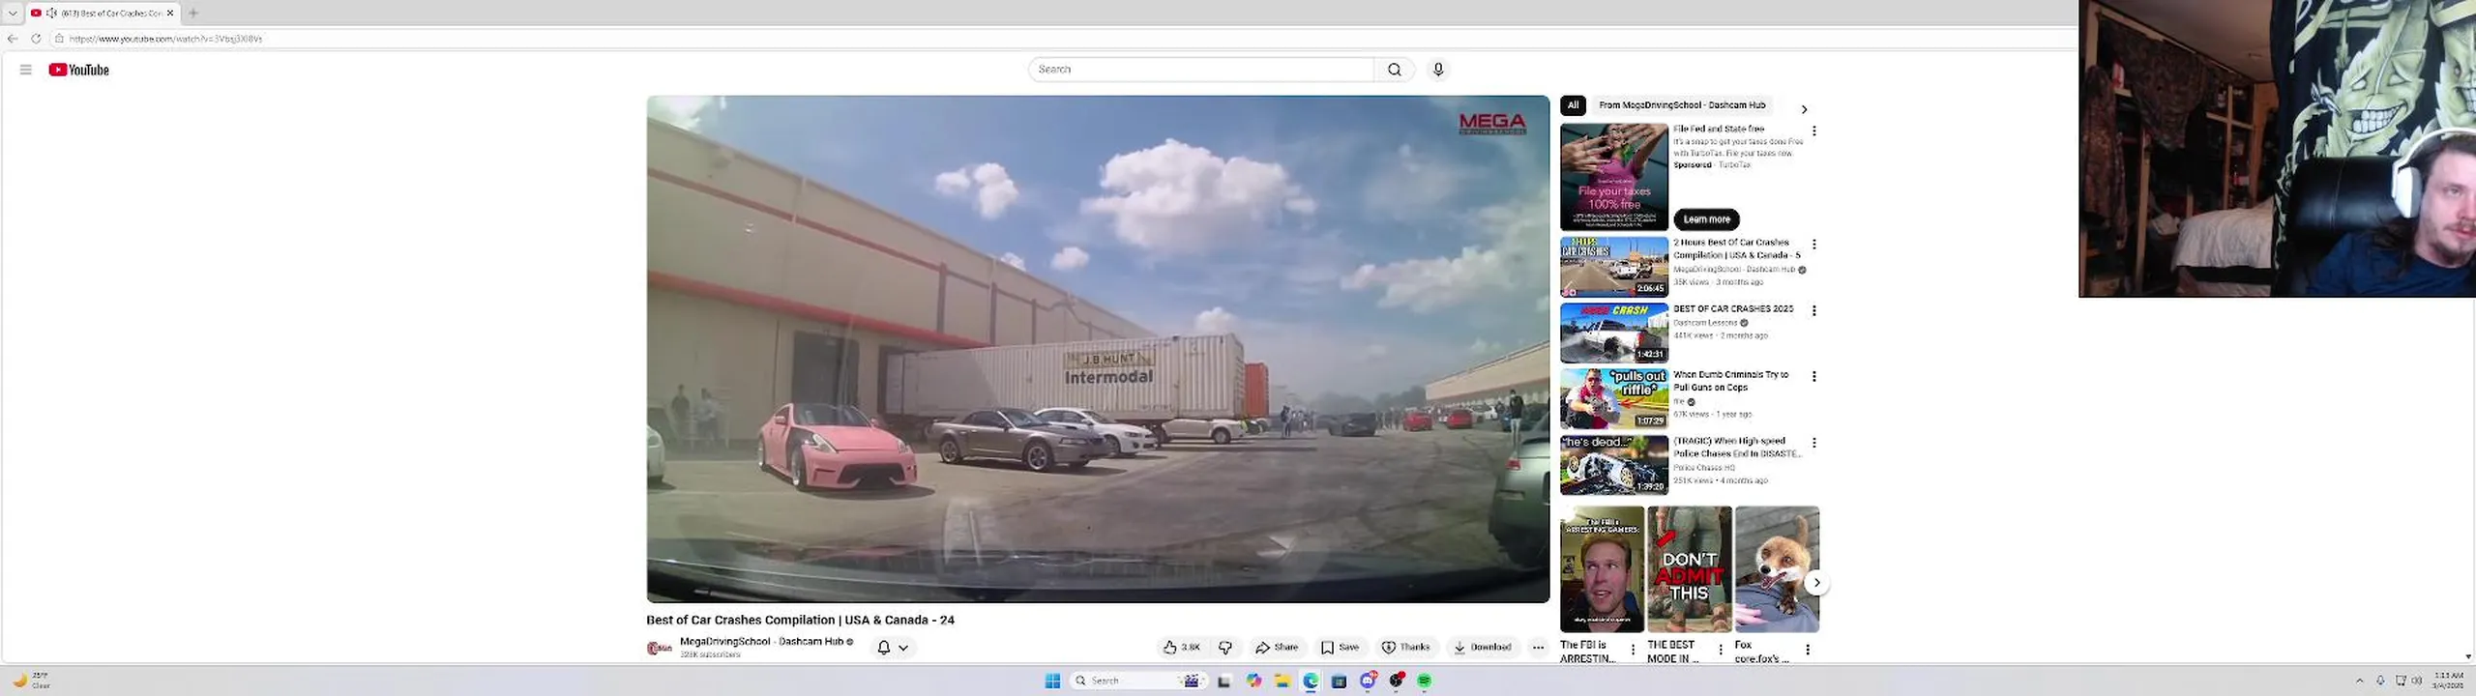Select the All filter chip
The width and height of the screenshot is (2476, 696).
[x=1573, y=105]
